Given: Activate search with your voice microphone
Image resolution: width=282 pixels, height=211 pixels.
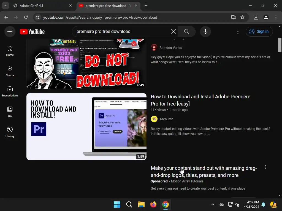Looking at the screenshot, I should (x=205, y=32).
